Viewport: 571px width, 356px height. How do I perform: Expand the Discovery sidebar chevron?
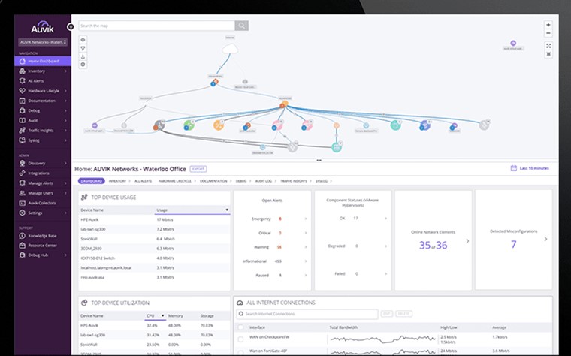pos(65,163)
